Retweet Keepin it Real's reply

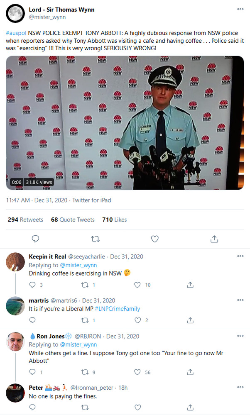click(x=86, y=285)
